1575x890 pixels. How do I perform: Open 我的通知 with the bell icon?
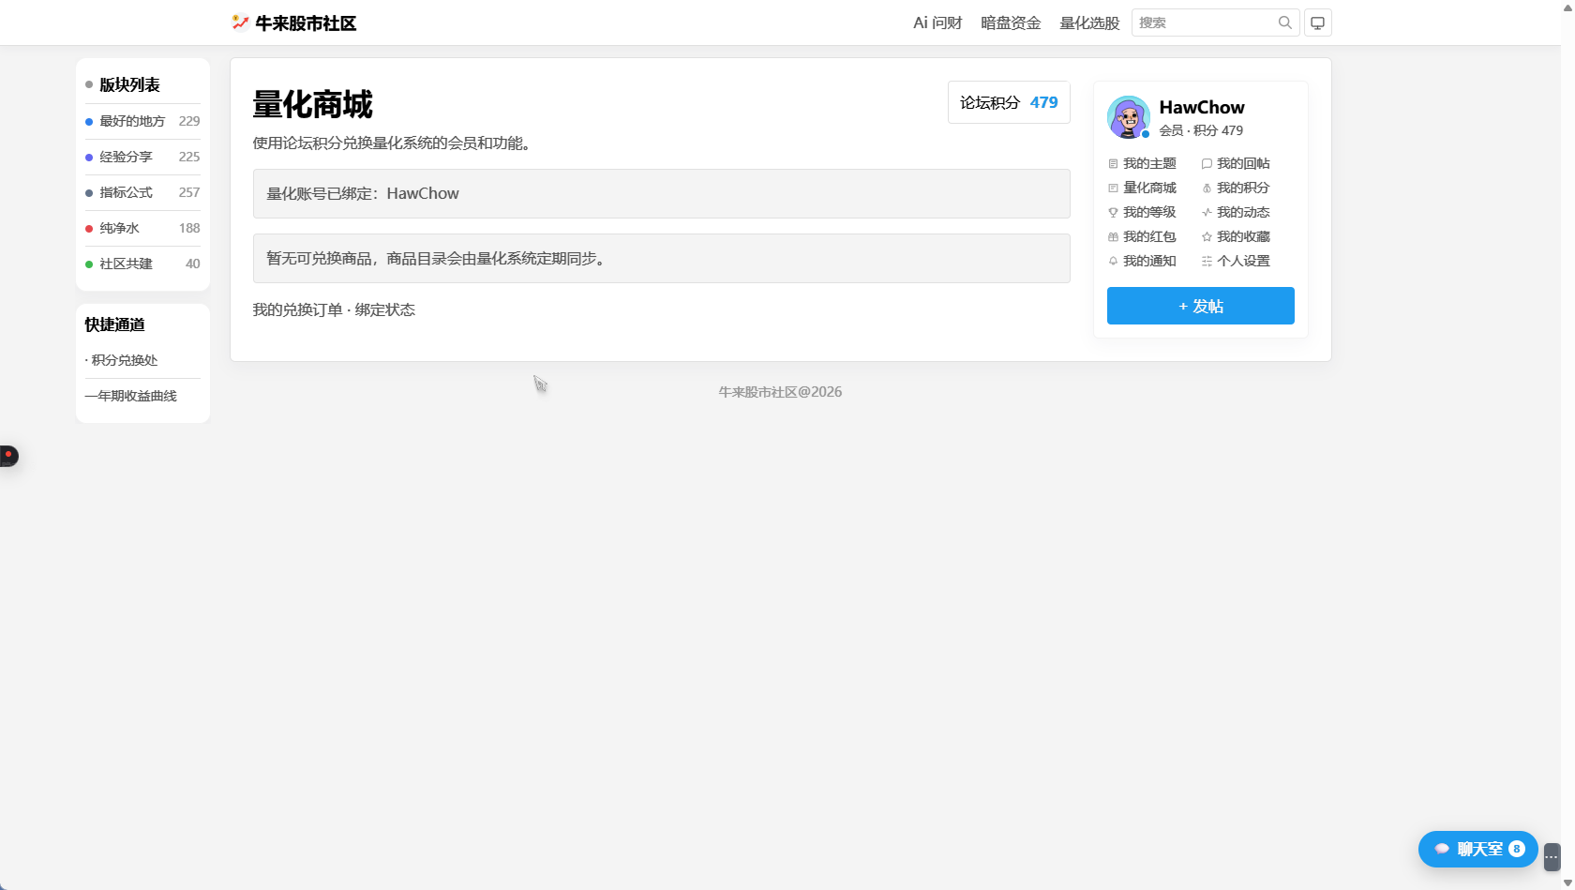1142,261
